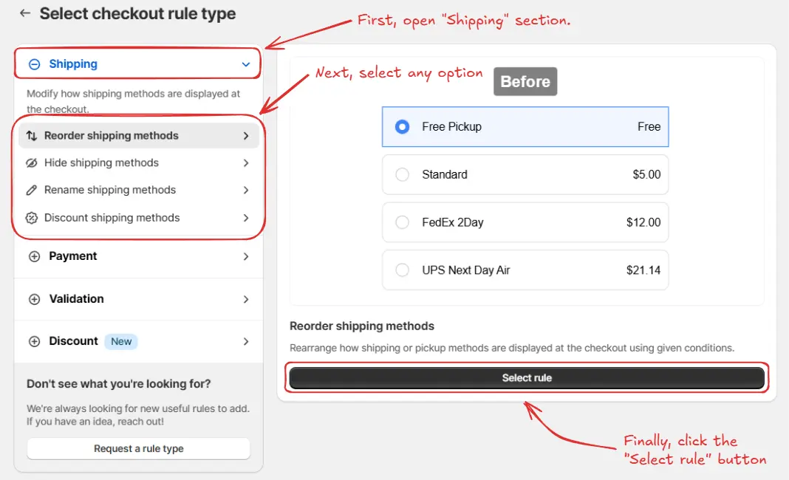The image size is (789, 480).
Task: Click the minus circle icon beside Shipping
Action: point(33,64)
